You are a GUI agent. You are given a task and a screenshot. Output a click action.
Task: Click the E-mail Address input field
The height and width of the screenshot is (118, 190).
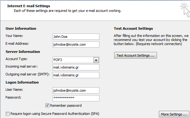click(76, 44)
